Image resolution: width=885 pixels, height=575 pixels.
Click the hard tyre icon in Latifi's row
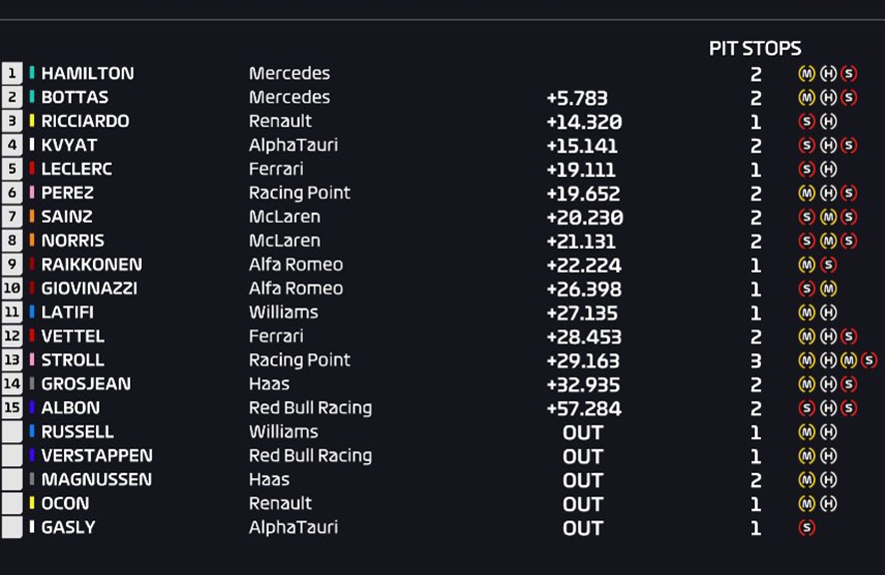(x=828, y=312)
